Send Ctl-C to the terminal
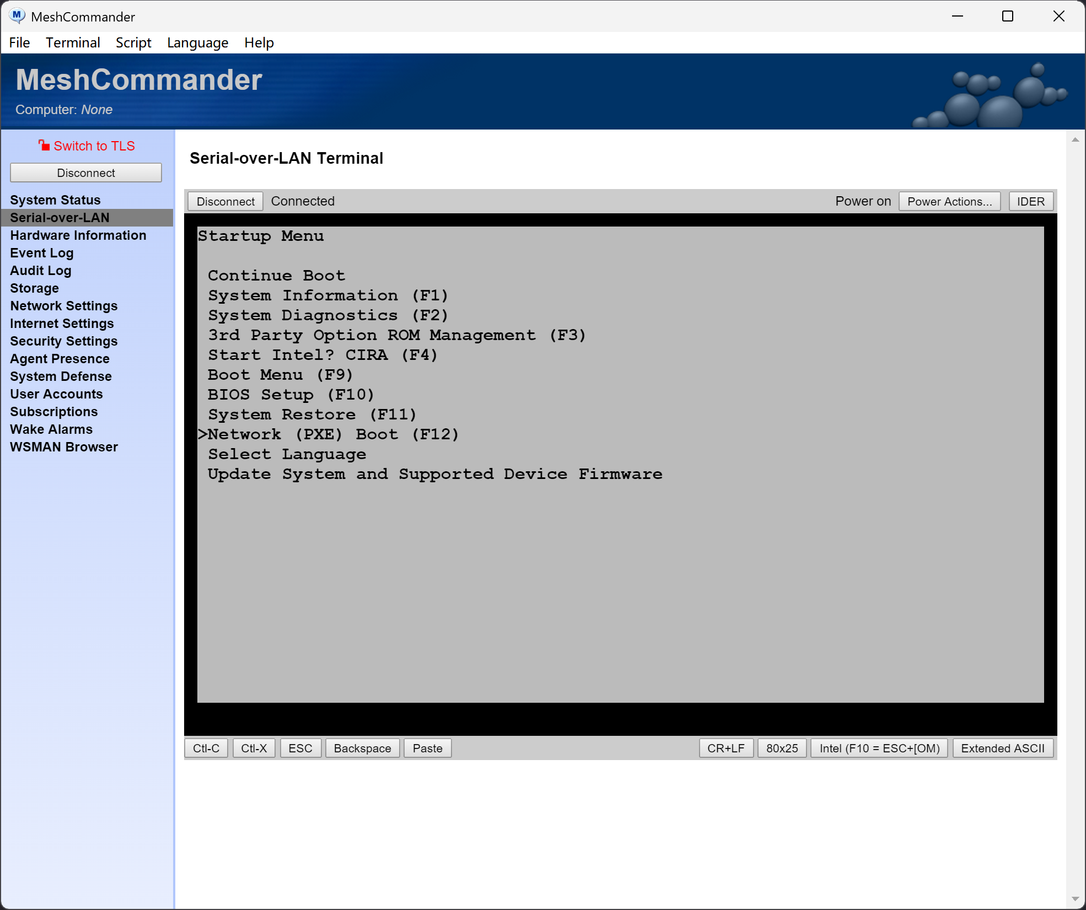This screenshot has width=1086, height=910. (x=206, y=748)
